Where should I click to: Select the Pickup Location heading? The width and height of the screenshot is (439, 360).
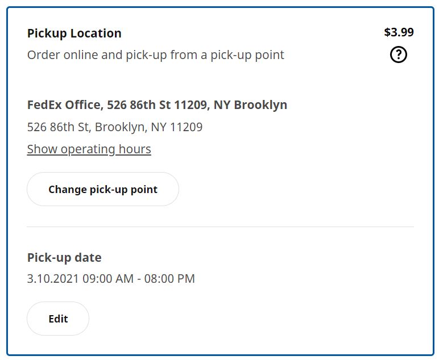point(74,34)
